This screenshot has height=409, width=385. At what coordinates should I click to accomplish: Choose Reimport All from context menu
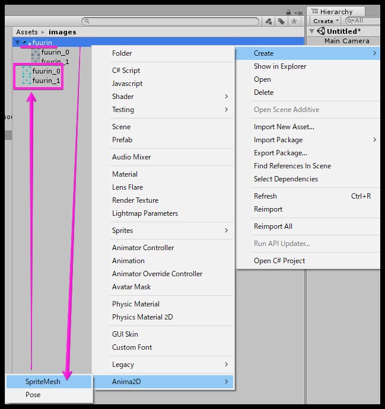(x=273, y=226)
